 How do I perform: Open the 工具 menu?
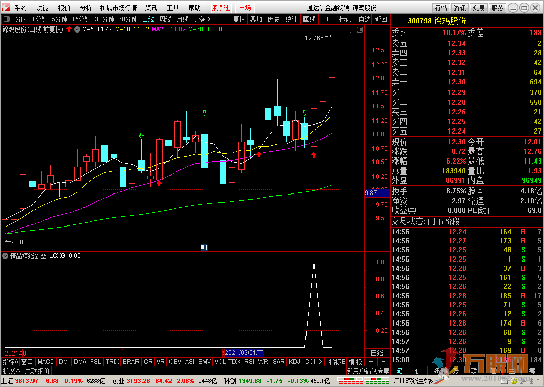[173, 8]
